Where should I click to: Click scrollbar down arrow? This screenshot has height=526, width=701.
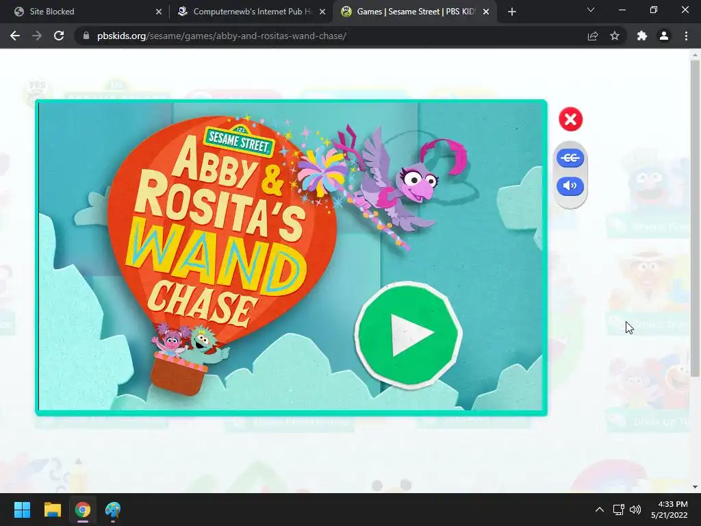coord(695,487)
